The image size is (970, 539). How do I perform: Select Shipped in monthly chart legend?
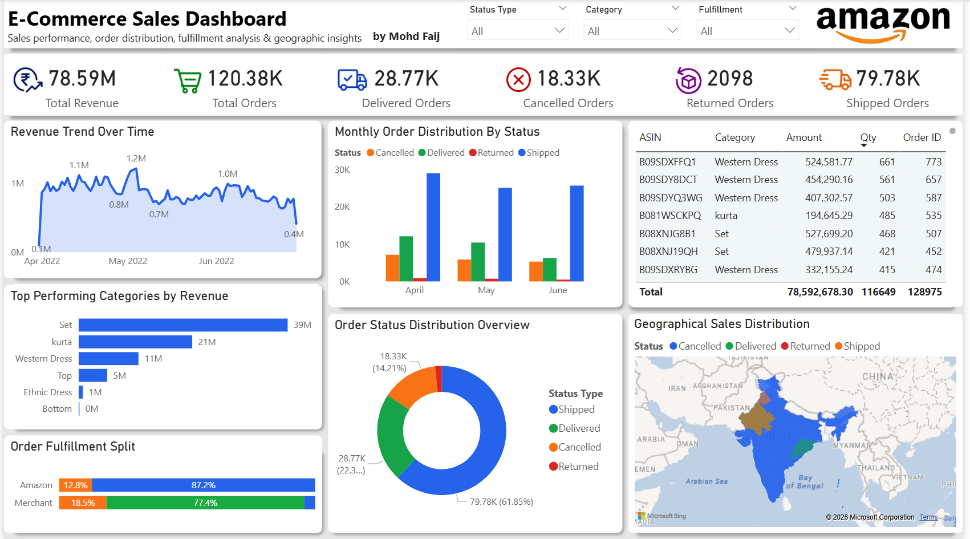(539, 153)
